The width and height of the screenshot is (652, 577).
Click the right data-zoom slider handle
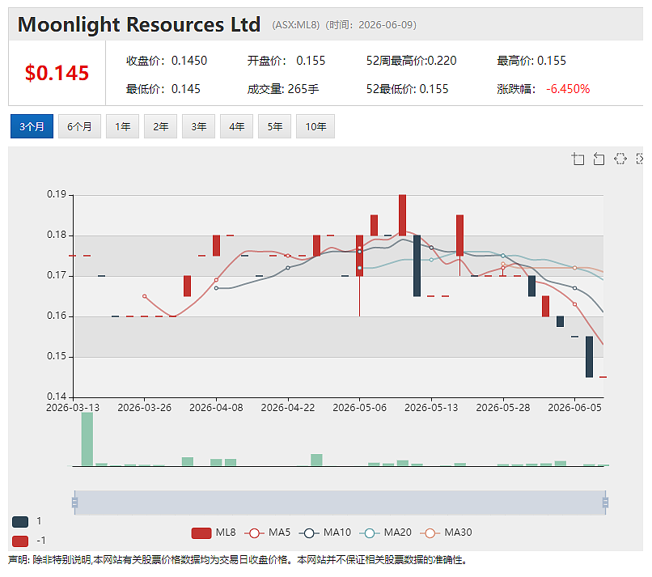tap(605, 503)
